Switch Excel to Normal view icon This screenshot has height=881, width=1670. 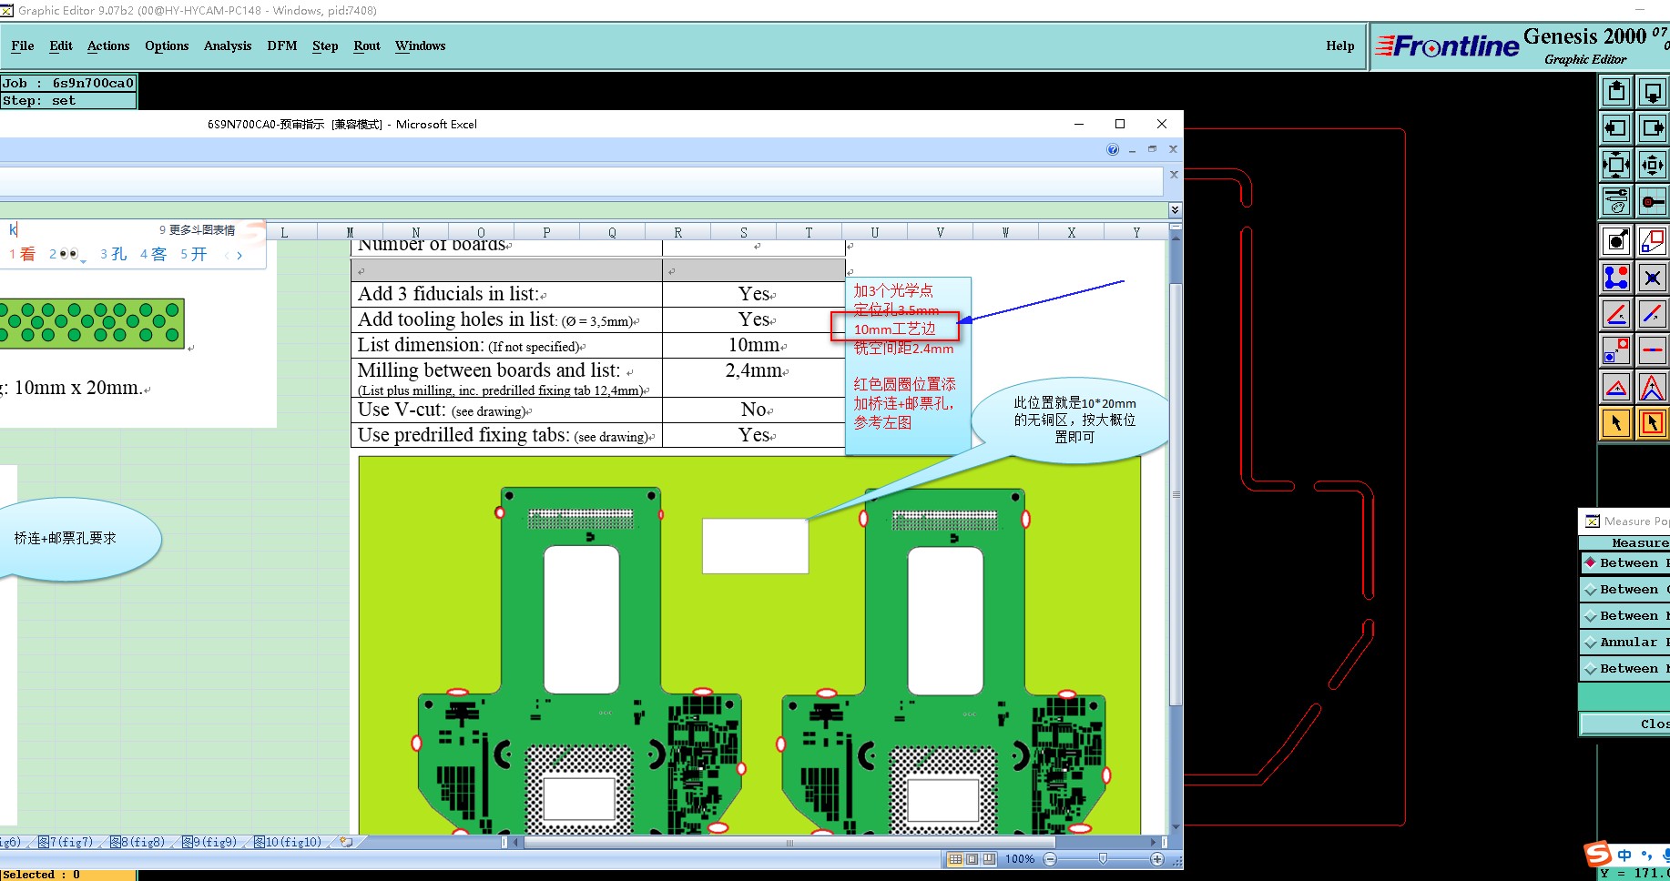pos(955,859)
